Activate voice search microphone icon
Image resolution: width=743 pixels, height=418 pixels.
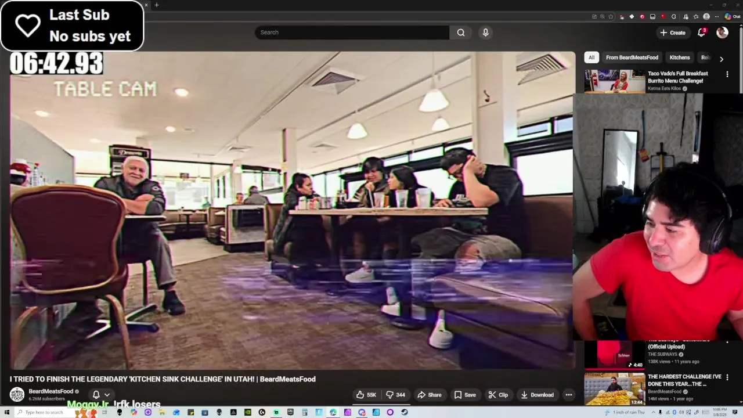coord(486,33)
